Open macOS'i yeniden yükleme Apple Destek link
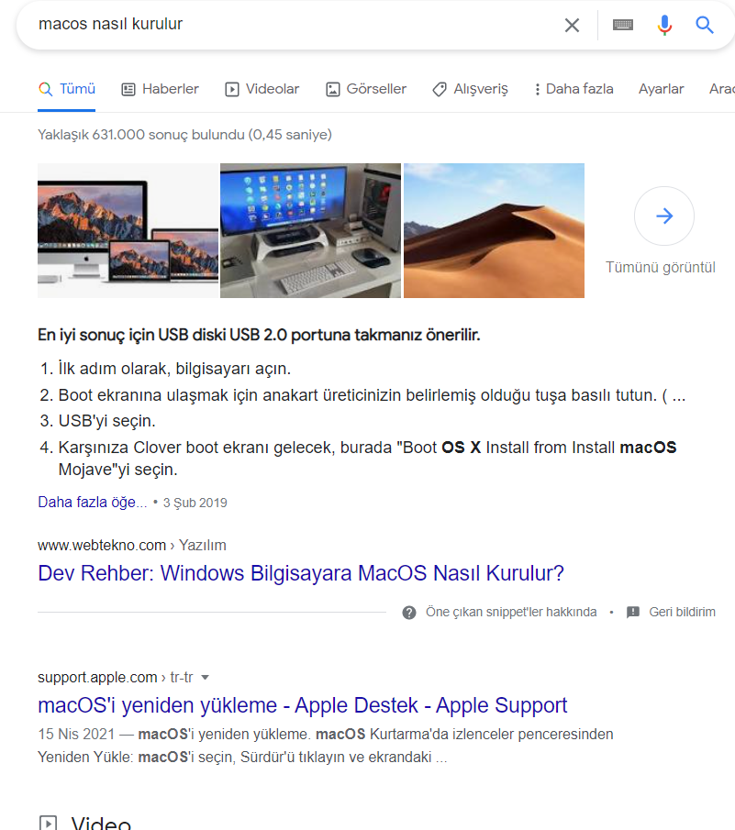 point(303,705)
